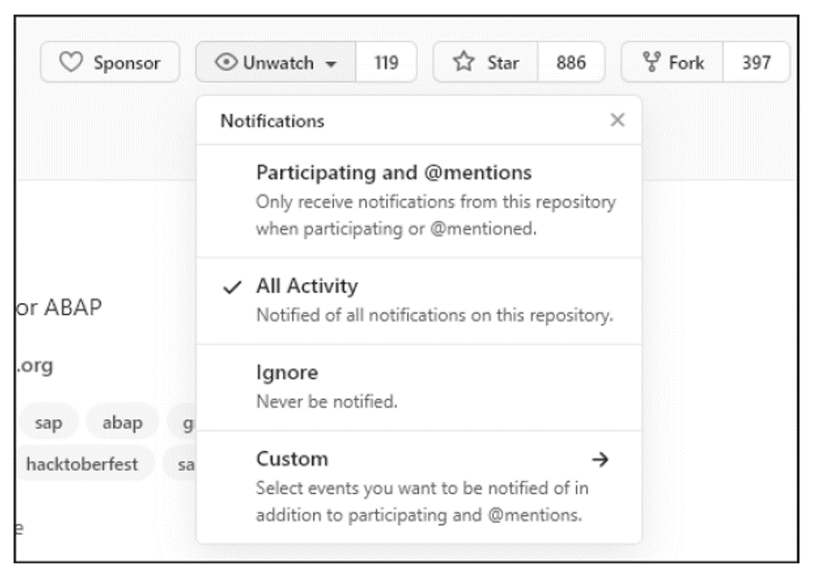Viewport: 816px width, 579px height.
Task: Click the sap topic pill
Action: pyautogui.click(x=48, y=423)
